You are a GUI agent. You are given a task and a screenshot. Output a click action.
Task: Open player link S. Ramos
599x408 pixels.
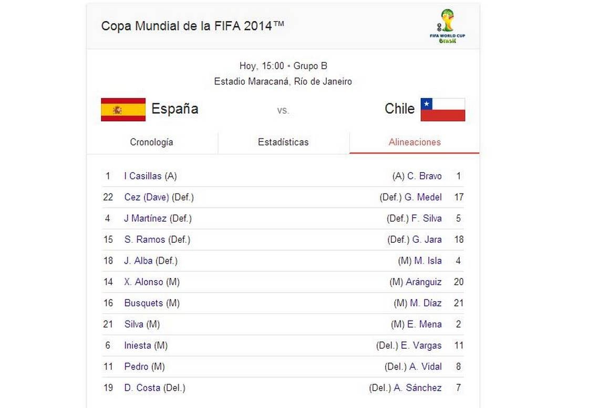[x=145, y=240]
